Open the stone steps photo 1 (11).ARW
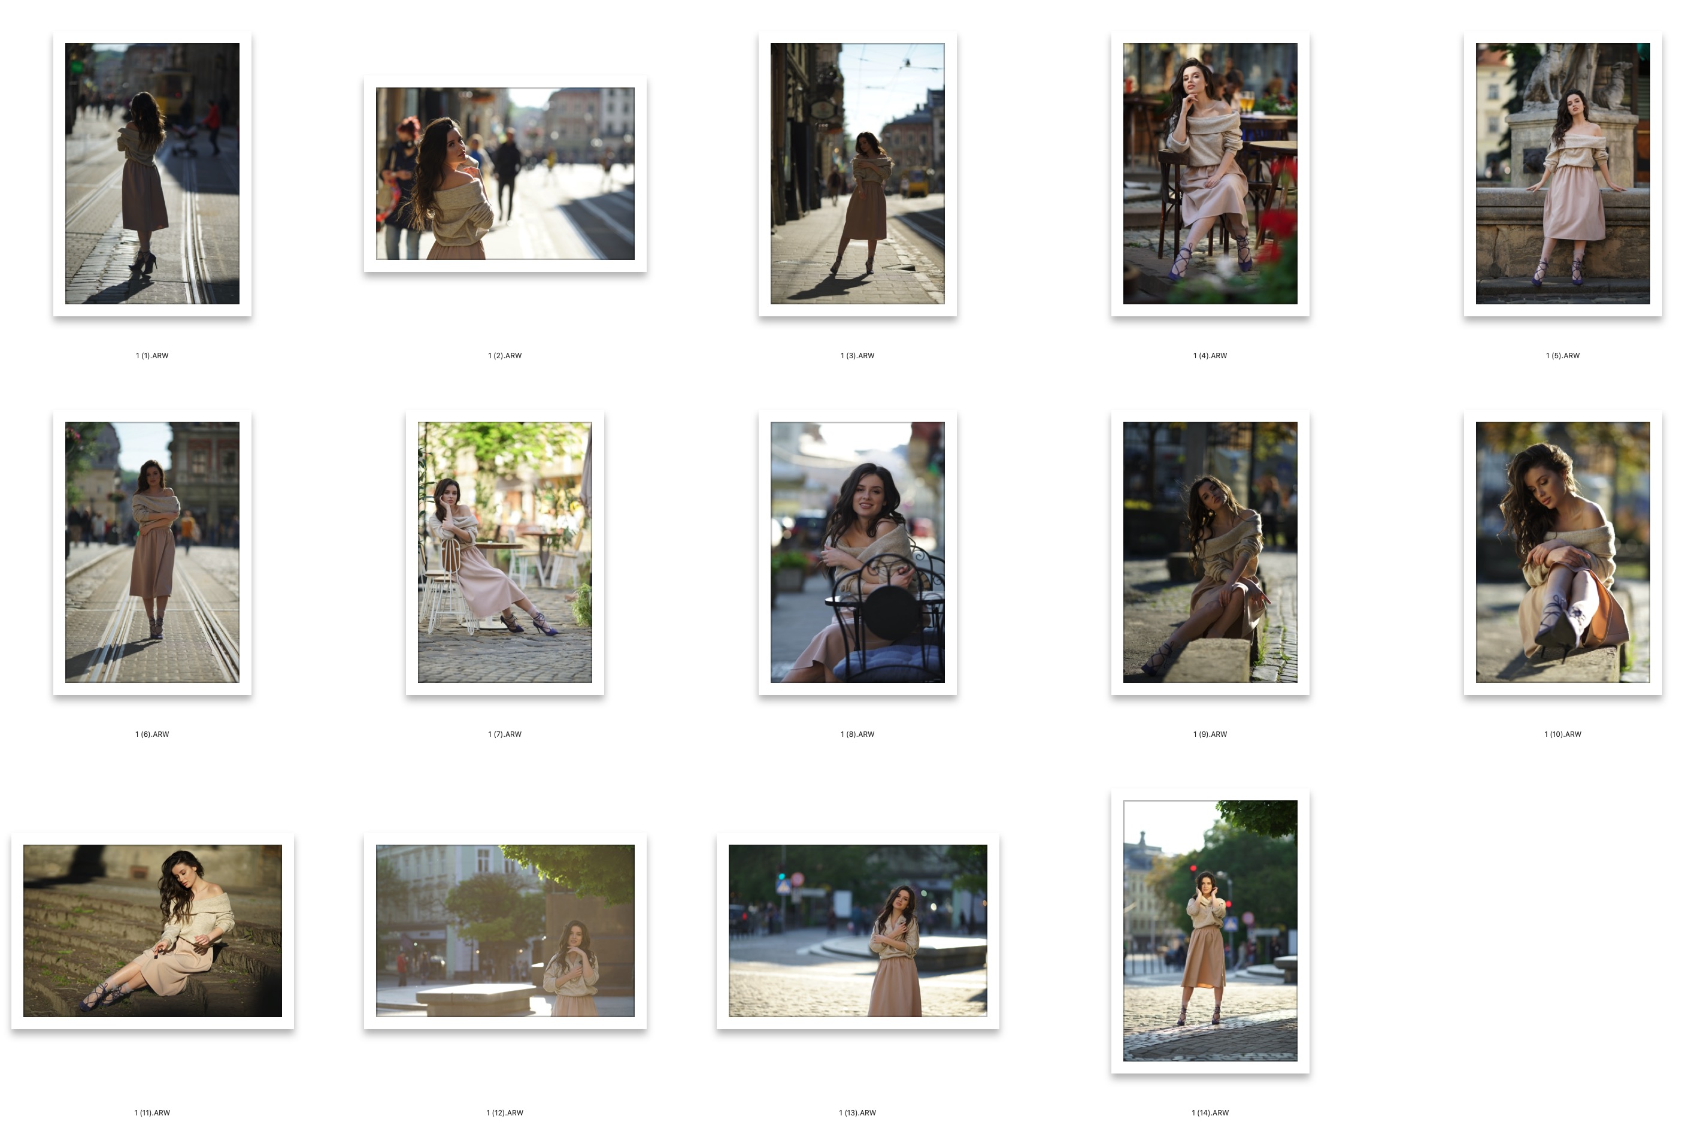This screenshot has width=1682, height=1131. pos(152,930)
